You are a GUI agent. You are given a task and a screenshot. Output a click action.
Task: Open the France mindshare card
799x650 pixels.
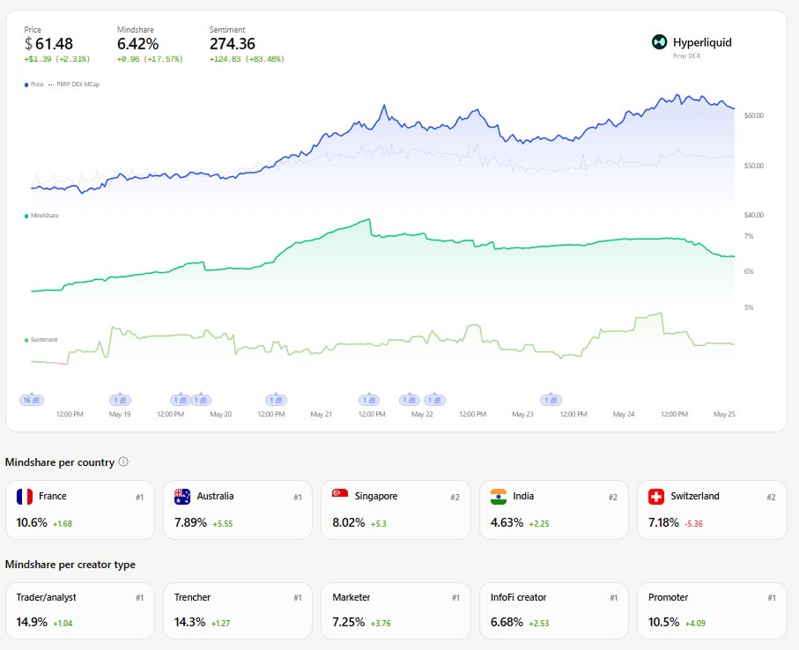click(80, 510)
